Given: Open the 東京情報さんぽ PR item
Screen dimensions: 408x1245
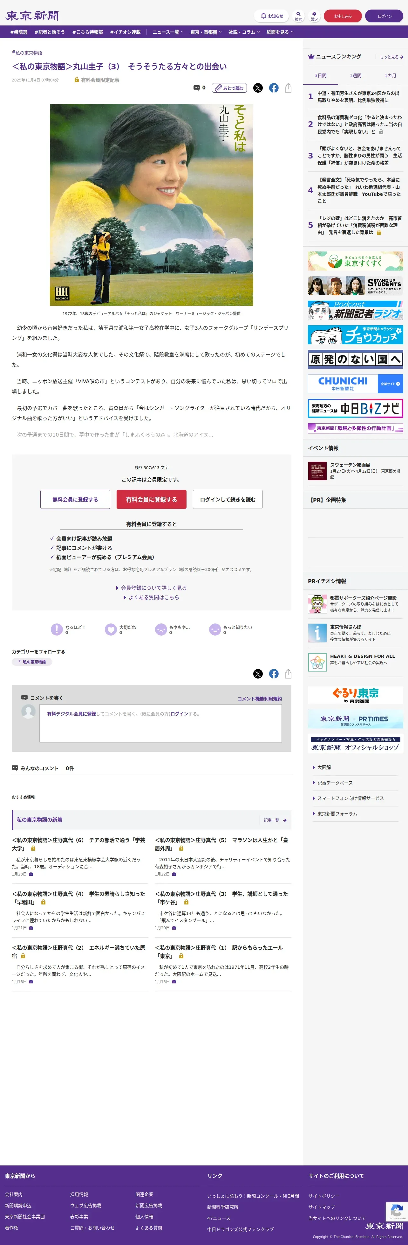Looking at the screenshot, I should pyautogui.click(x=355, y=633).
